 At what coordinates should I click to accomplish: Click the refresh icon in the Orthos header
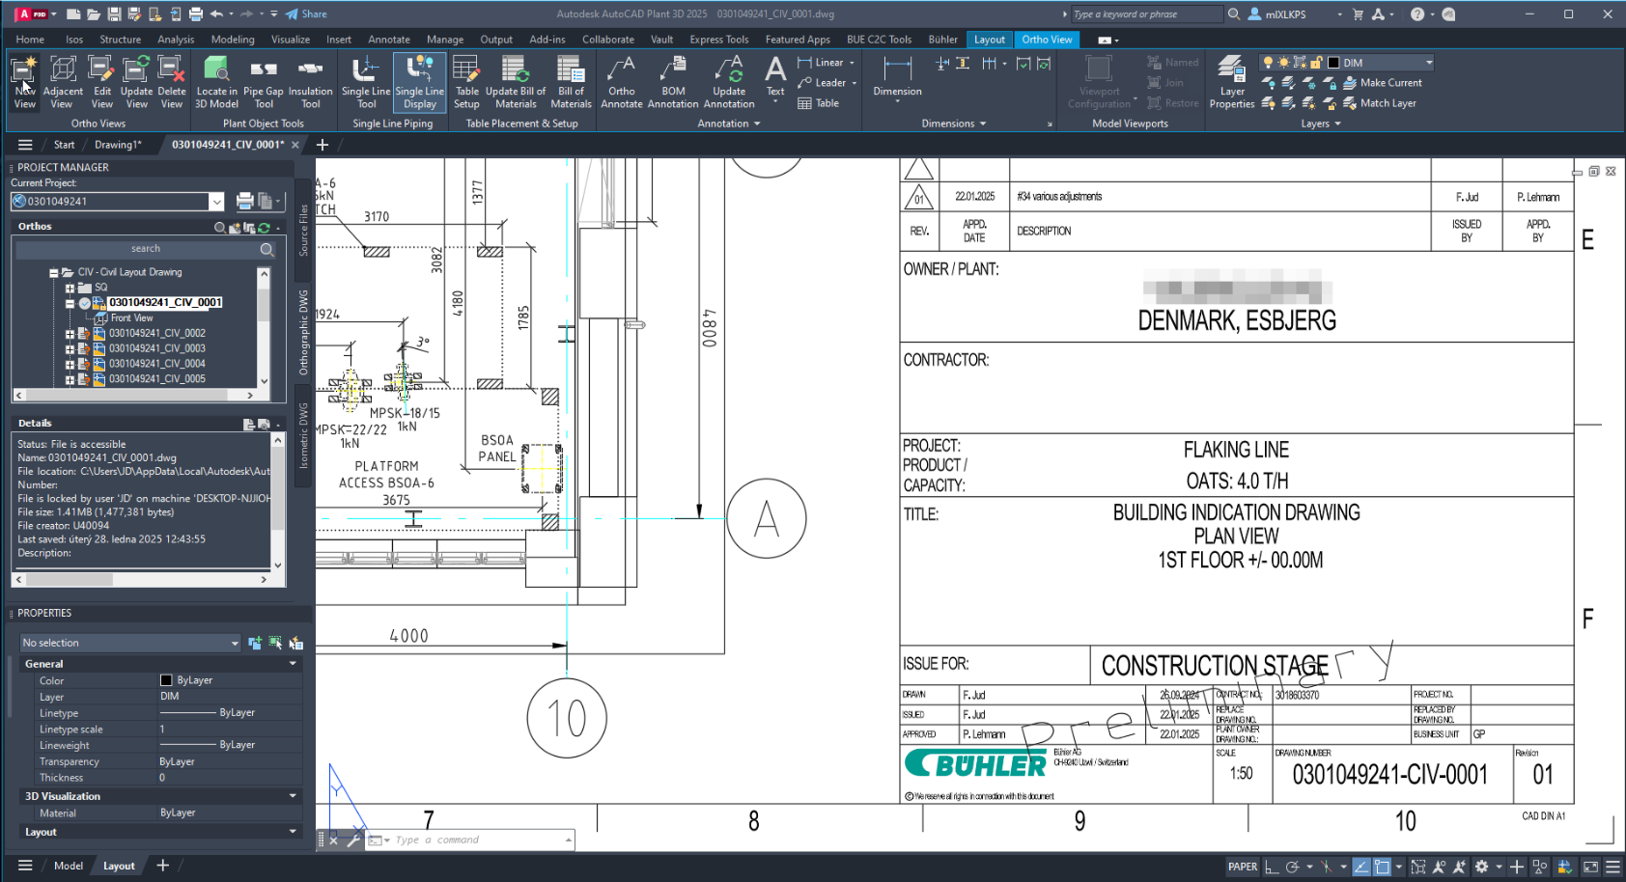click(x=264, y=228)
